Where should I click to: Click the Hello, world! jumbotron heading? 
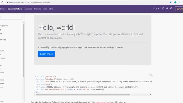tap(56, 27)
